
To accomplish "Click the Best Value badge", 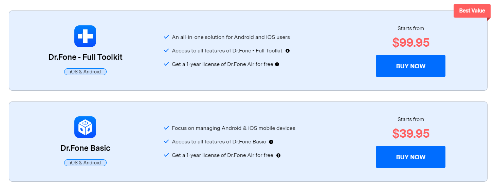I will click(472, 11).
